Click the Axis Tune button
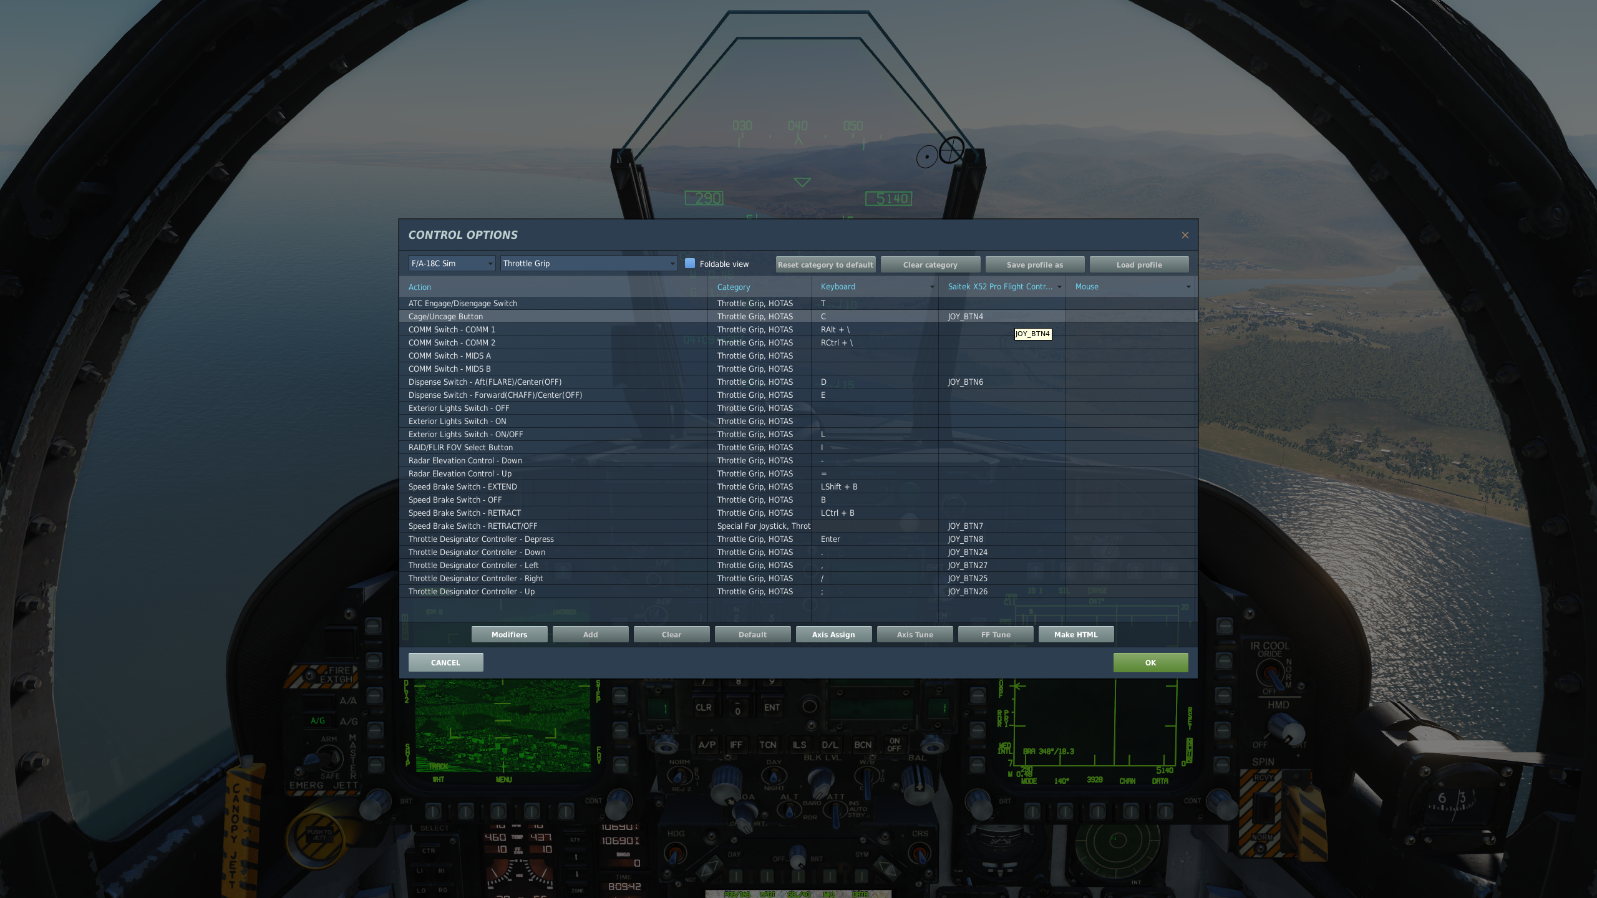Viewport: 1597px width, 898px height. (915, 634)
